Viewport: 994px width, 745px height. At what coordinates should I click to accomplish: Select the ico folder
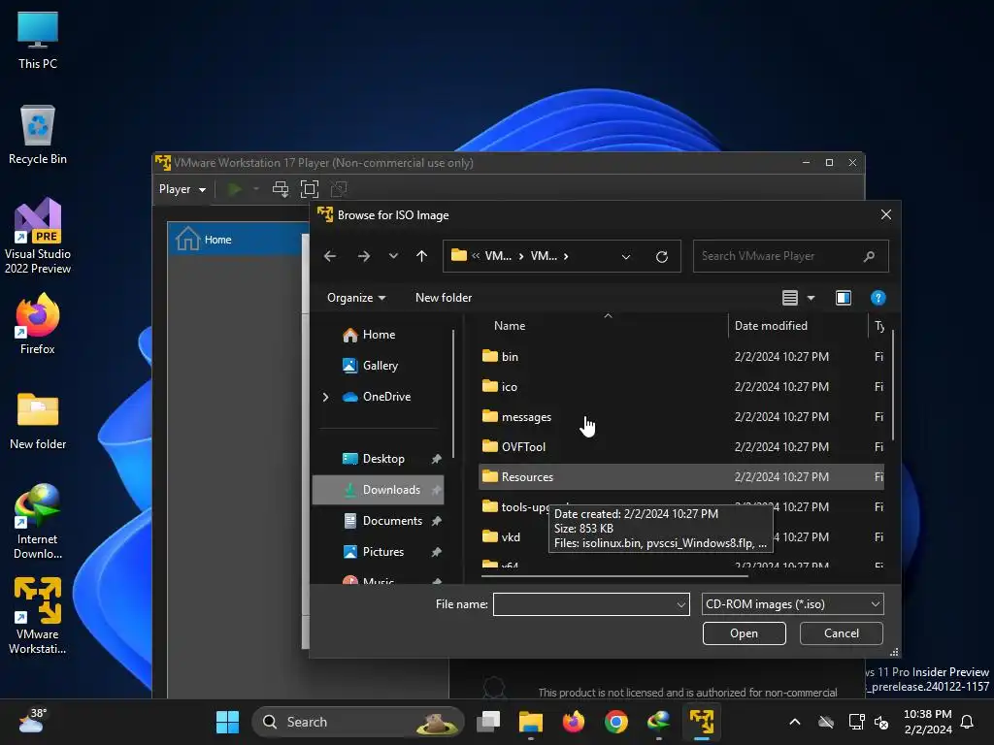680,386
